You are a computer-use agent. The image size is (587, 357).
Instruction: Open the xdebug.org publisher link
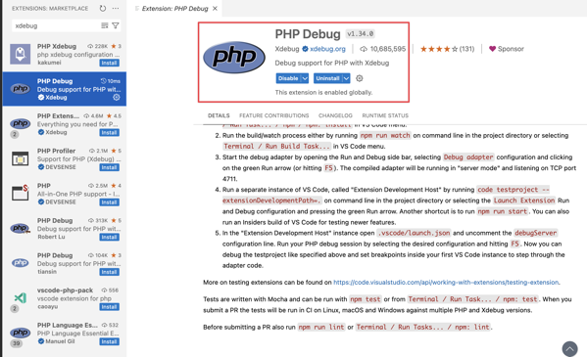point(327,49)
